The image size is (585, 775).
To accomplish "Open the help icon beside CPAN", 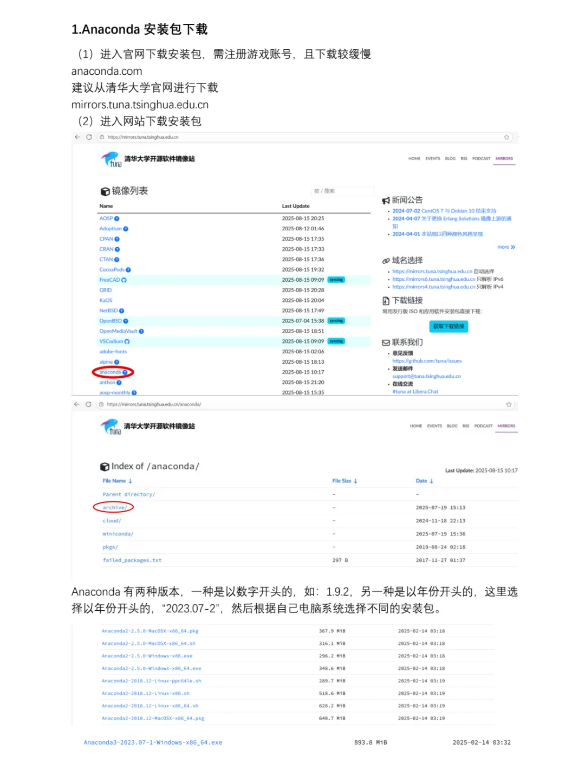I will point(117,239).
